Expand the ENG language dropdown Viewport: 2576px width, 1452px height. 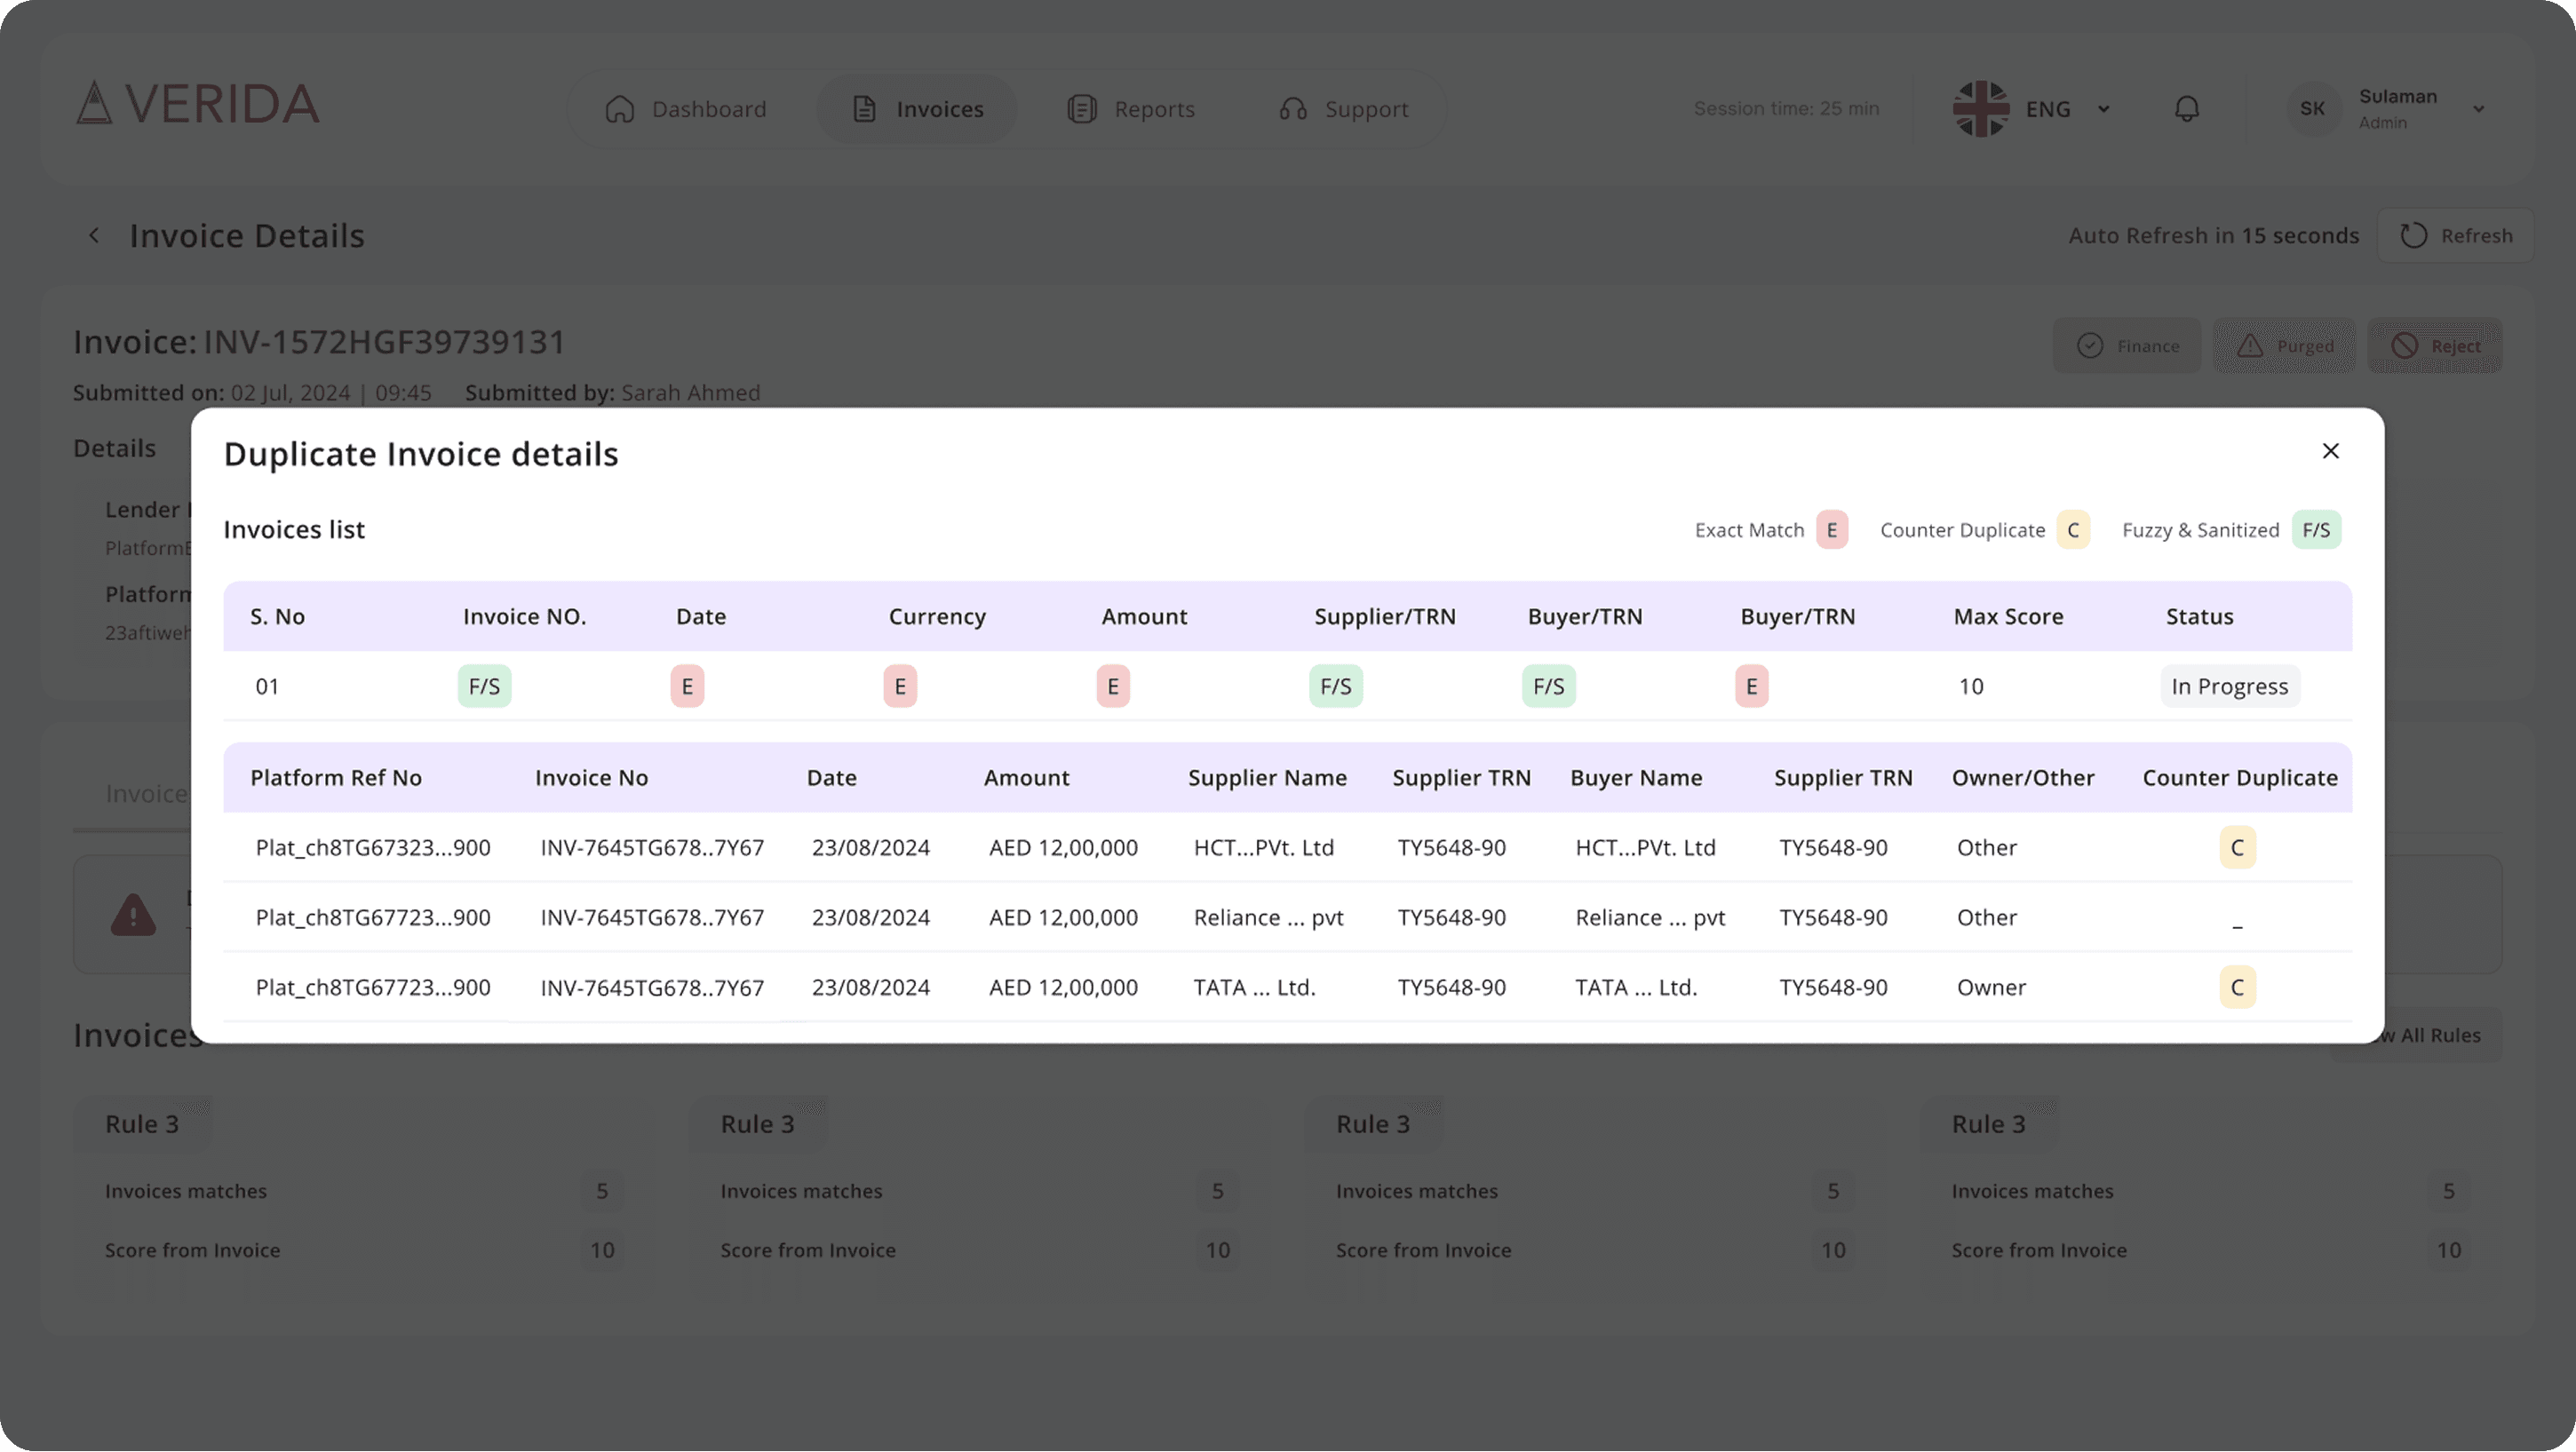2104,109
